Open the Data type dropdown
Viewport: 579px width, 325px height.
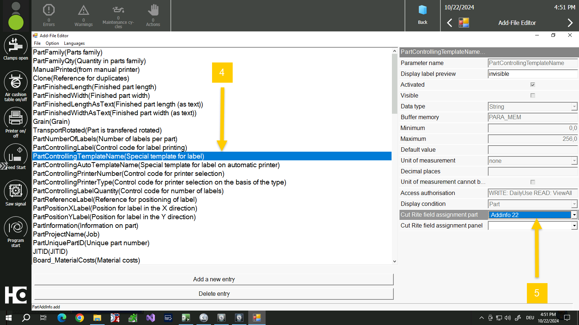[x=574, y=107]
